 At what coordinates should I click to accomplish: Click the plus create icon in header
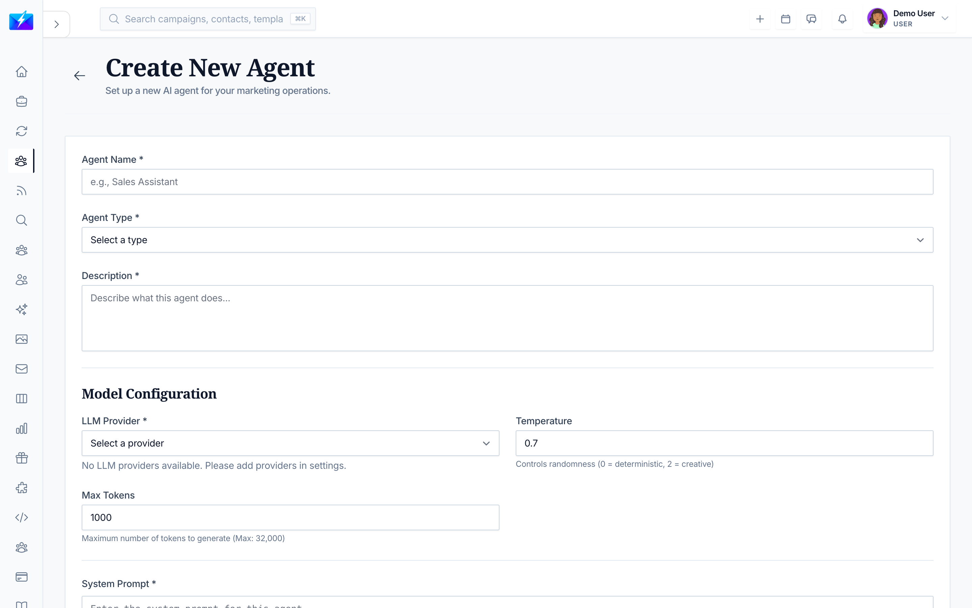760,19
